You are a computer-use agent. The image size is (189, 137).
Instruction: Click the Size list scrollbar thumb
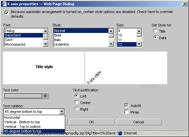(139, 35)
